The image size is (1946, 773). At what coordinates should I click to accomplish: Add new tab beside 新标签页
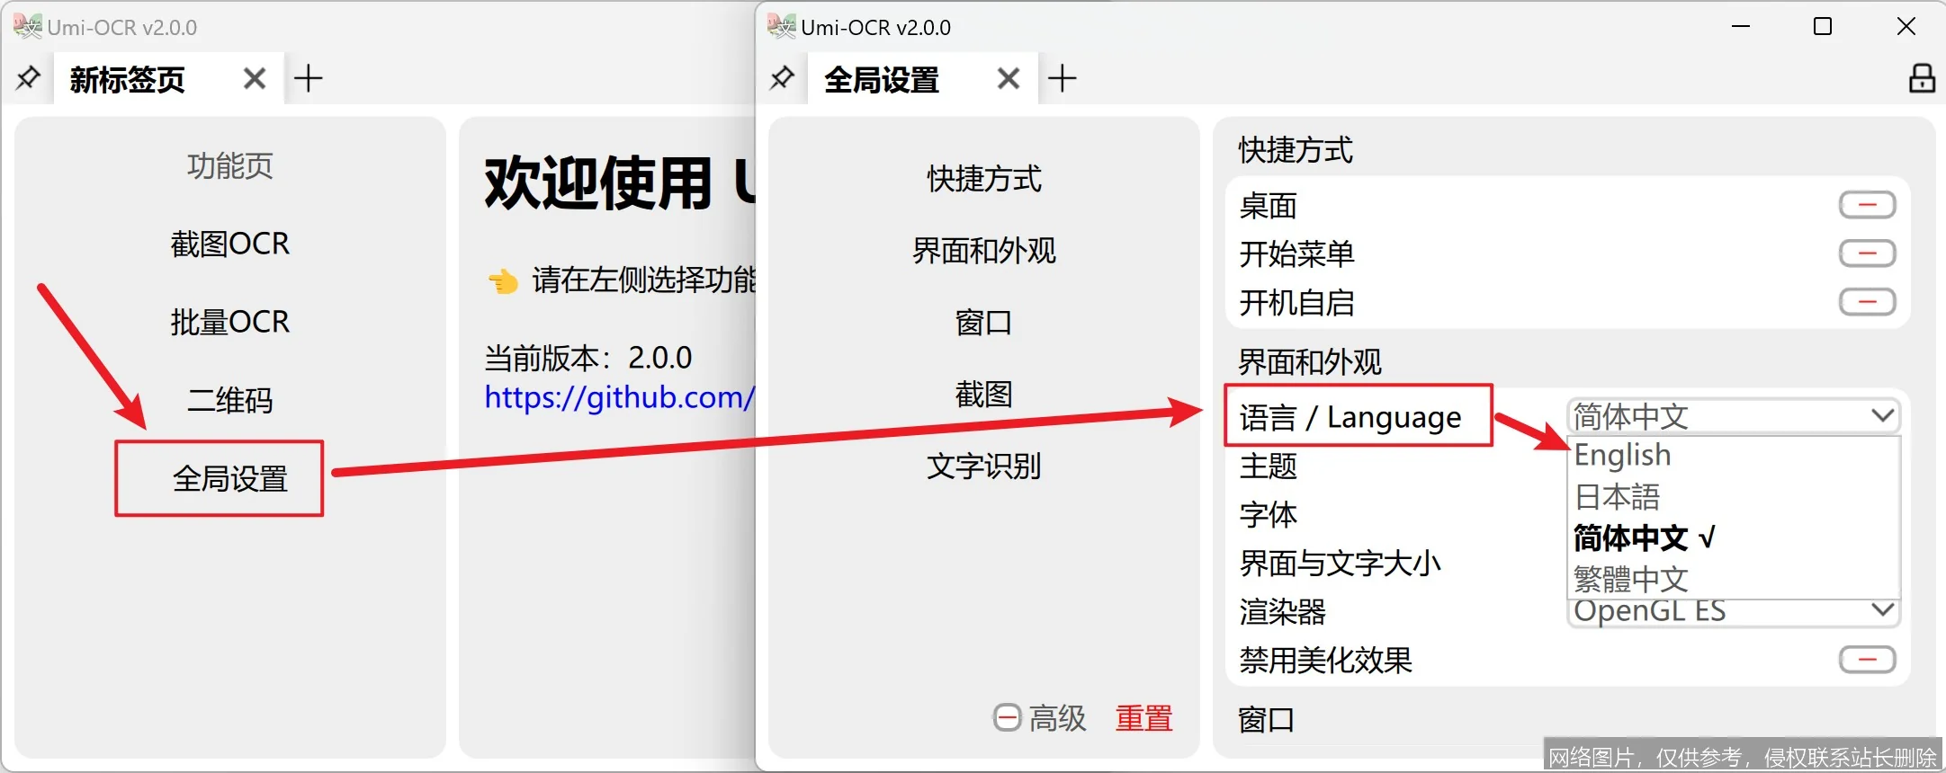(308, 78)
